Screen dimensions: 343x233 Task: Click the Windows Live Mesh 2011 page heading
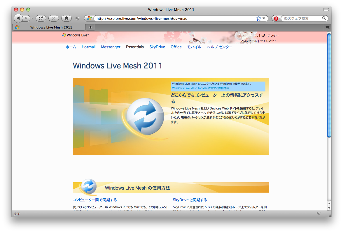click(x=118, y=66)
